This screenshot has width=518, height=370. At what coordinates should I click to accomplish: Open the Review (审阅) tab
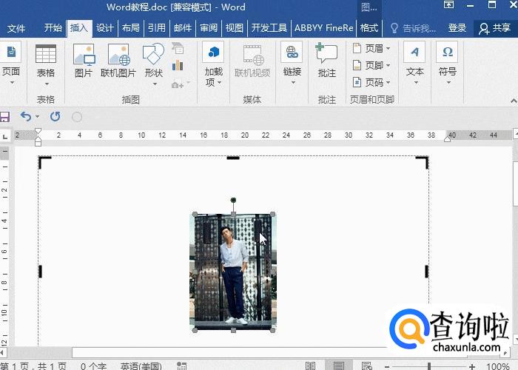coord(209,28)
